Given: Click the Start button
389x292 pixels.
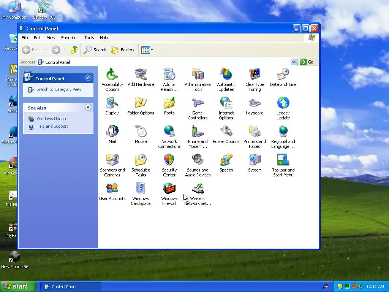Looking at the screenshot, I should pyautogui.click(x=18, y=287).
